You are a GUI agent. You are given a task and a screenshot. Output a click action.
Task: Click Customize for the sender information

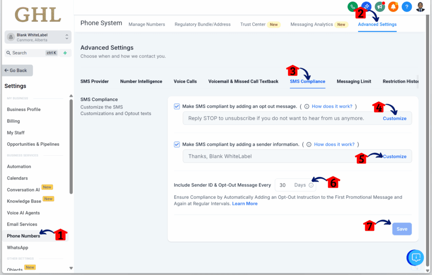[394, 157]
